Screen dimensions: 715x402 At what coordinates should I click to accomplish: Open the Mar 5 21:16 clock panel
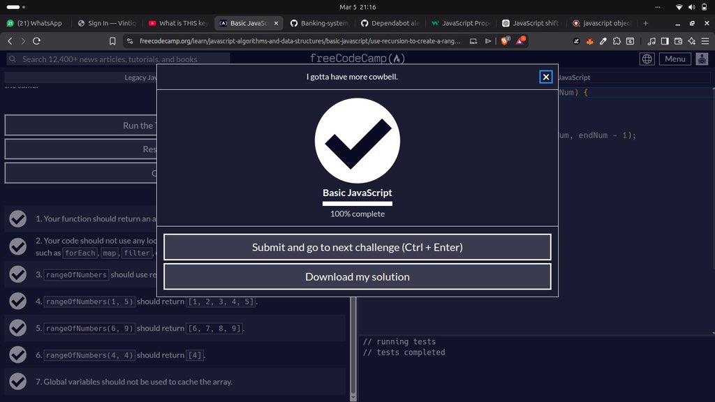(x=357, y=7)
